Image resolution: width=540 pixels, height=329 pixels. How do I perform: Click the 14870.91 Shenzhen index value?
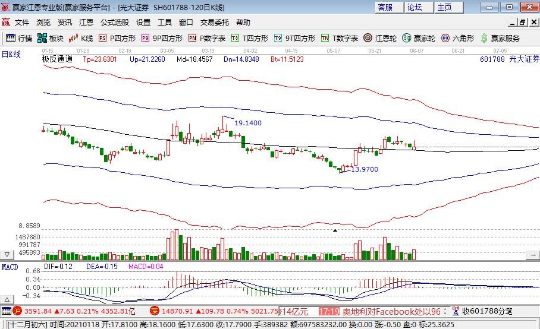point(177,311)
